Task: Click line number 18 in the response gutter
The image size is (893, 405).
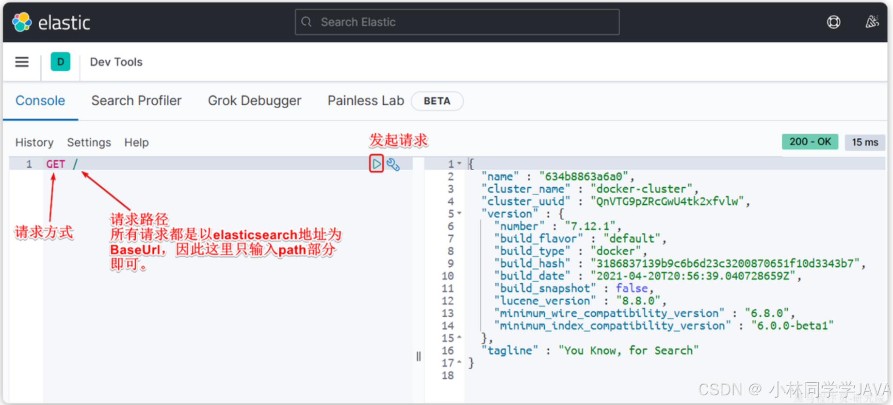Action: click(x=448, y=375)
